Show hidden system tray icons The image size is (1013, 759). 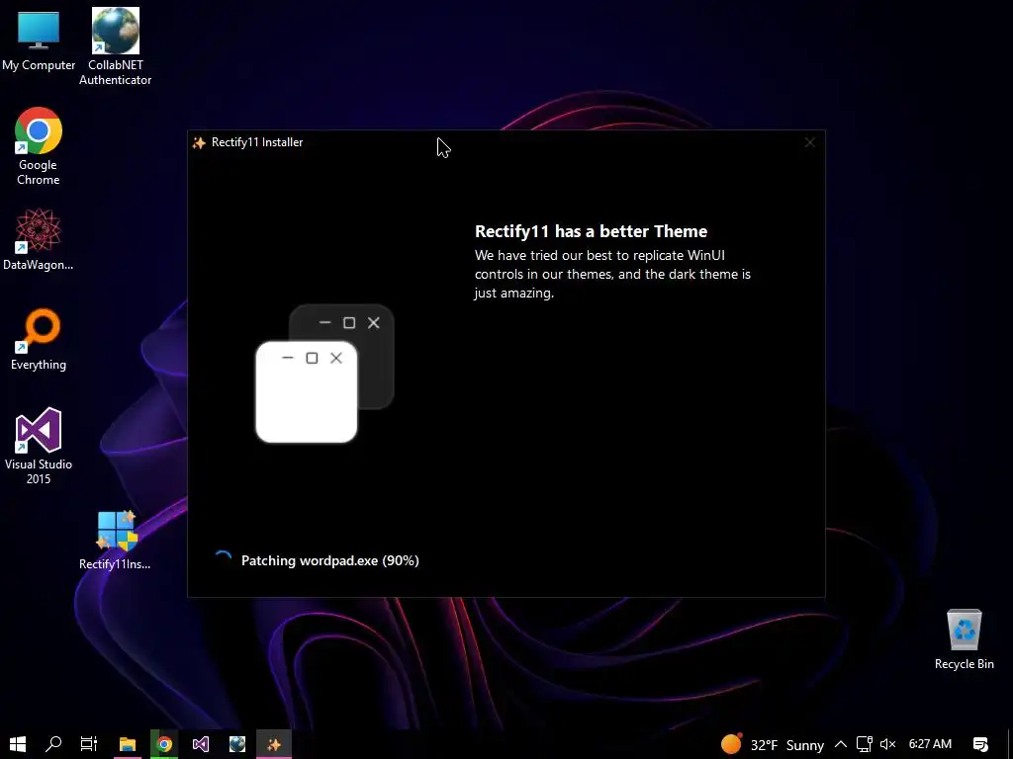click(841, 745)
